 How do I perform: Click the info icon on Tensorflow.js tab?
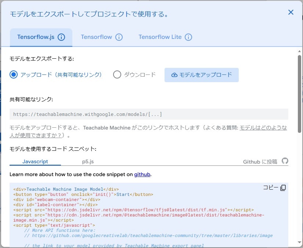tap(62, 37)
